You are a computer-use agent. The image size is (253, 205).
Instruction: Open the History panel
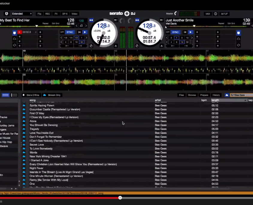click(216, 95)
